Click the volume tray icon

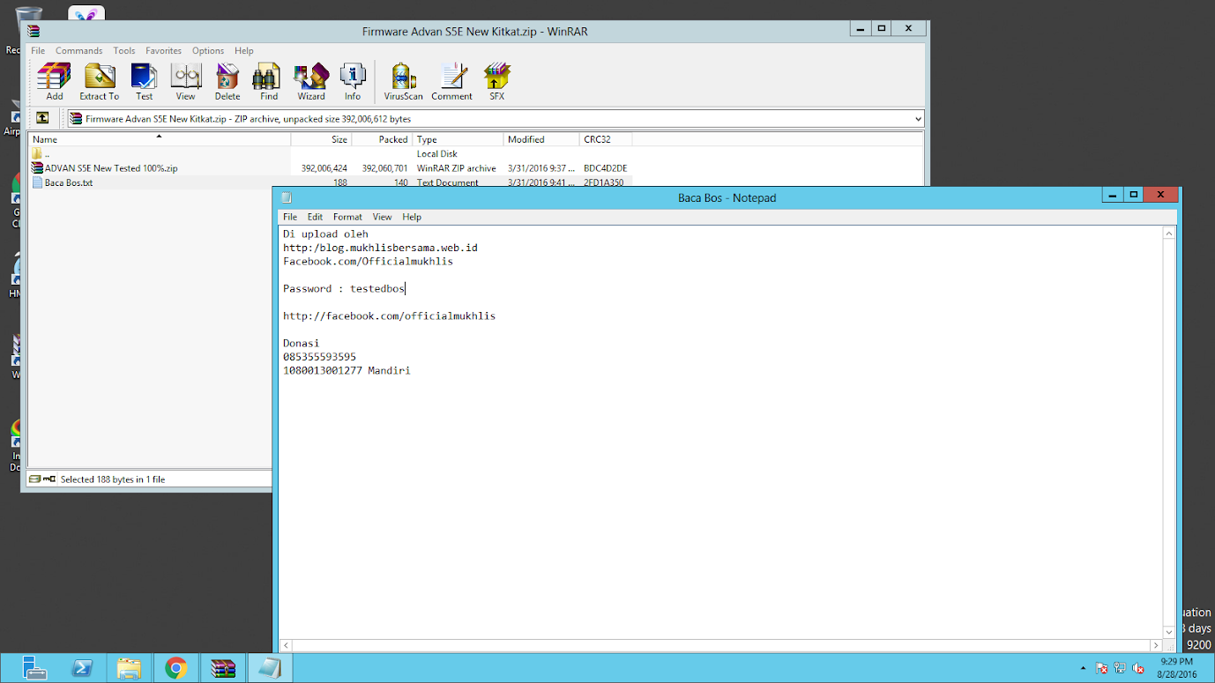(1138, 668)
